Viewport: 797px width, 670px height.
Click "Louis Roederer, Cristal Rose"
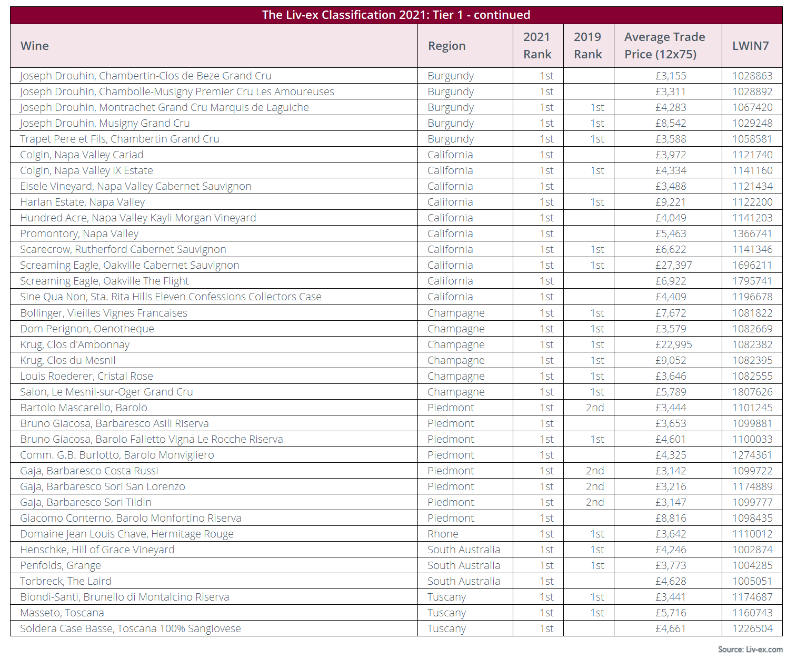coord(86,376)
